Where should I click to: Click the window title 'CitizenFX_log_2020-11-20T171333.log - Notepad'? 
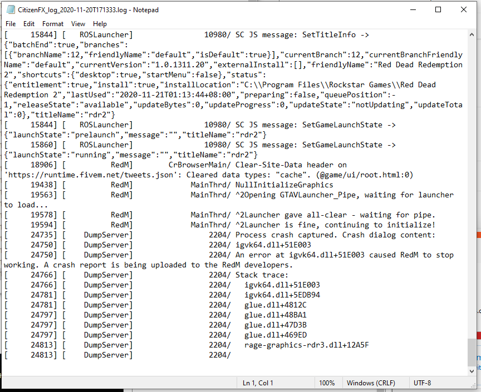[88, 10]
